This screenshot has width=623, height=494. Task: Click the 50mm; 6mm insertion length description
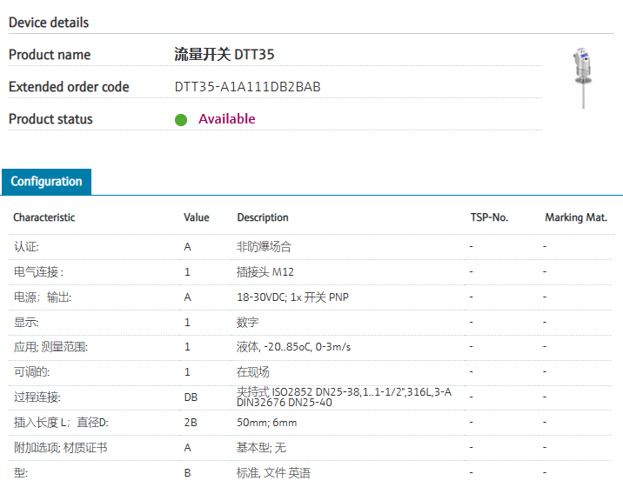point(266,423)
